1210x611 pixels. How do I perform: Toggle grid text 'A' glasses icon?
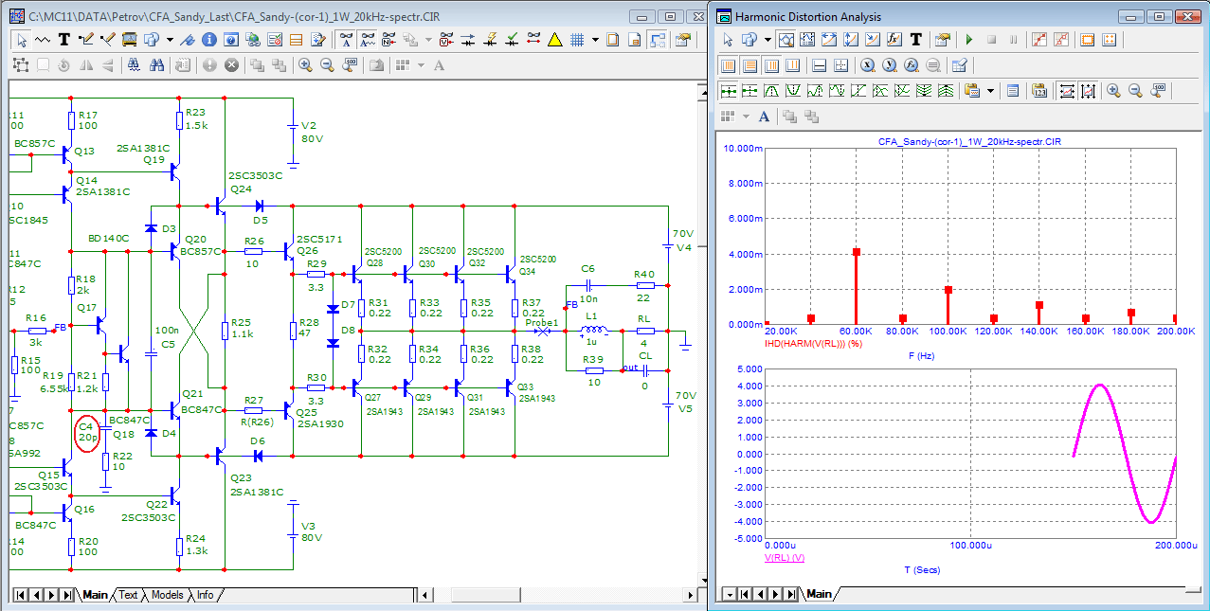pos(346,40)
